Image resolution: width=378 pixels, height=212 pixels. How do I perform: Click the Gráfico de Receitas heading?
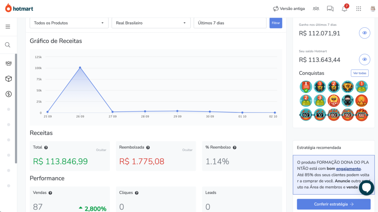[x=56, y=41]
